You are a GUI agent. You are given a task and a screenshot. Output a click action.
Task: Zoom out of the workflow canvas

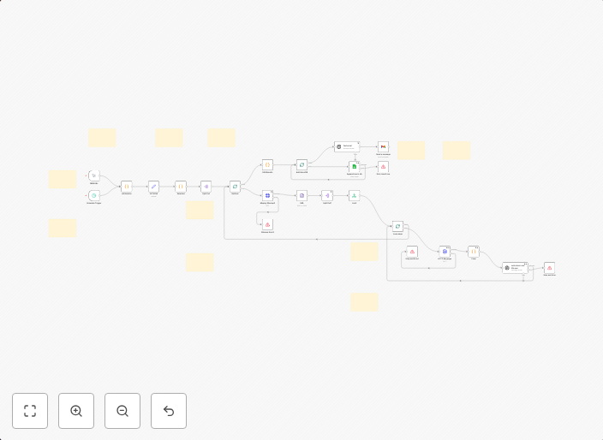pyautogui.click(x=122, y=411)
